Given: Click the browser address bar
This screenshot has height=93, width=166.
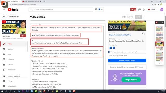Looking at the screenshot, I should 80,5.
